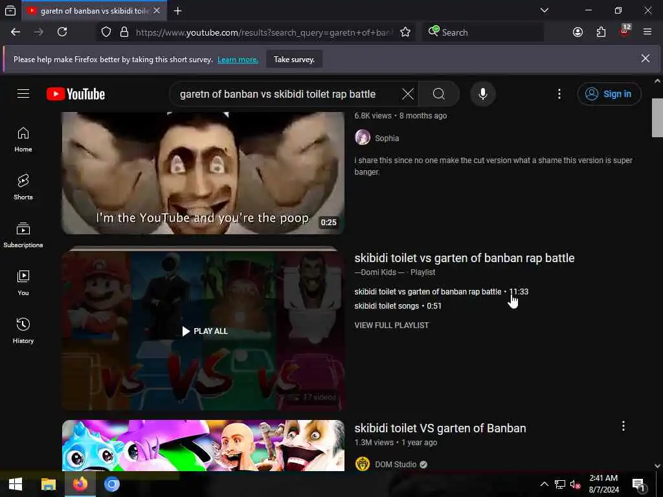Click the Firefox URL address bar
Screen dimensions: 663x497
[264, 32]
